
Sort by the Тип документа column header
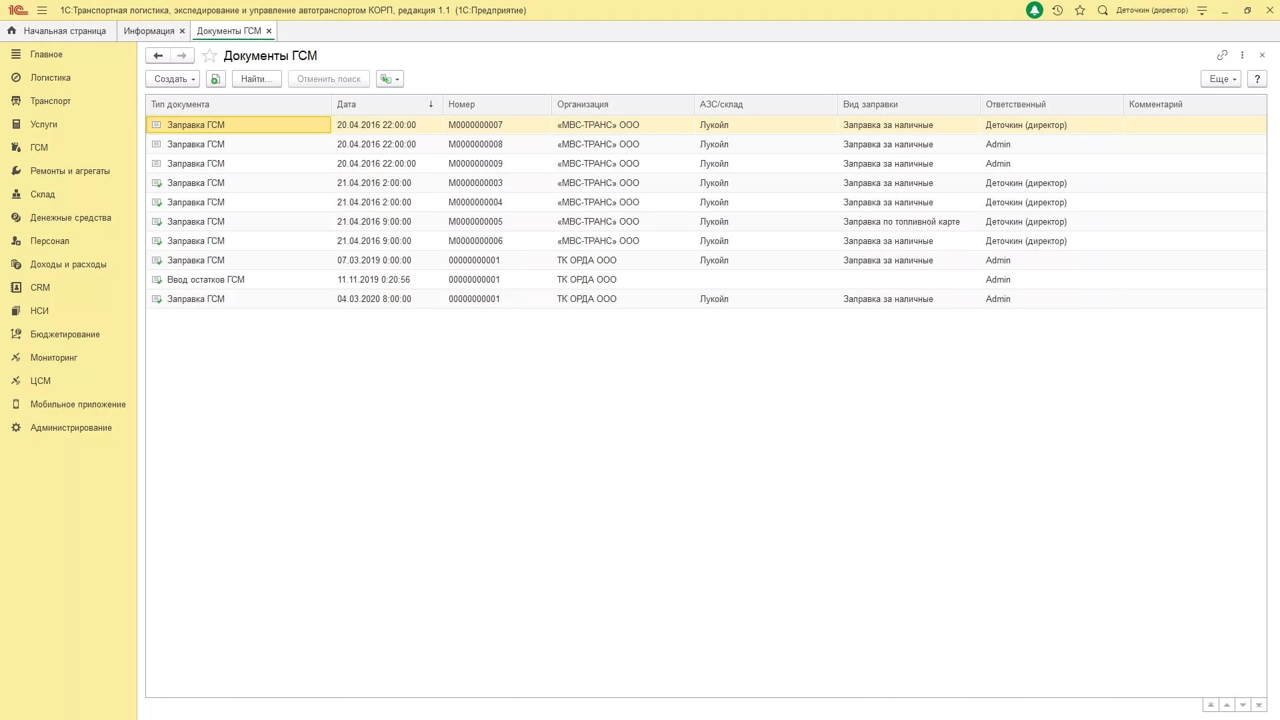pyautogui.click(x=239, y=104)
